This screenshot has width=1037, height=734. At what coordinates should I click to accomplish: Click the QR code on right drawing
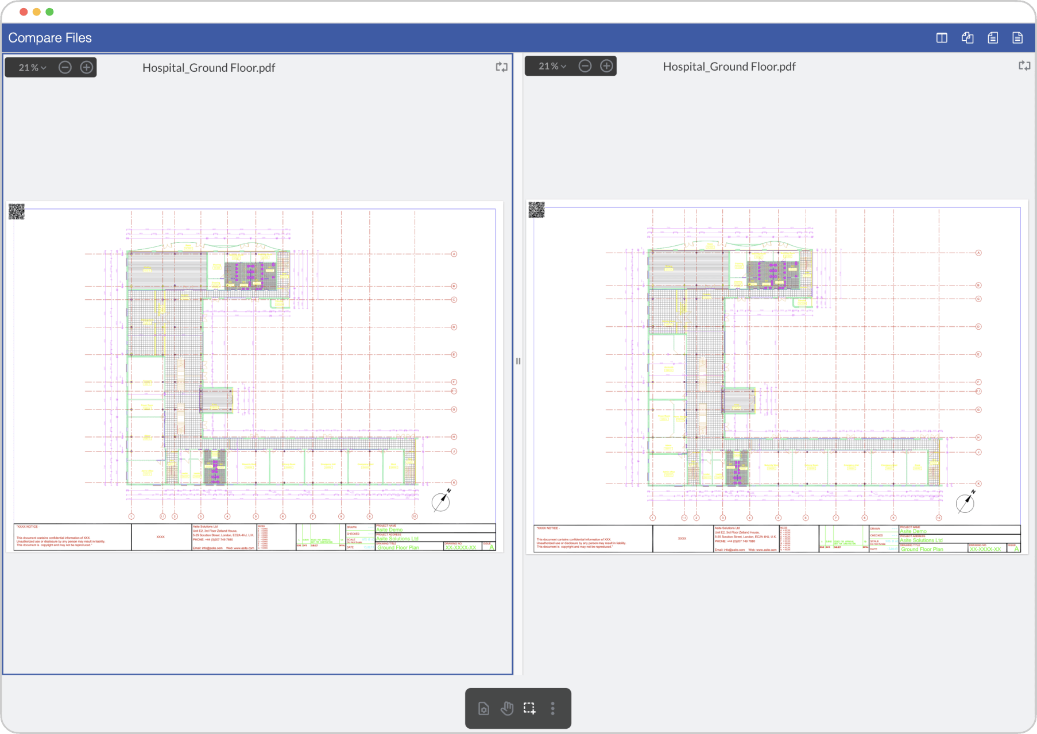click(536, 210)
